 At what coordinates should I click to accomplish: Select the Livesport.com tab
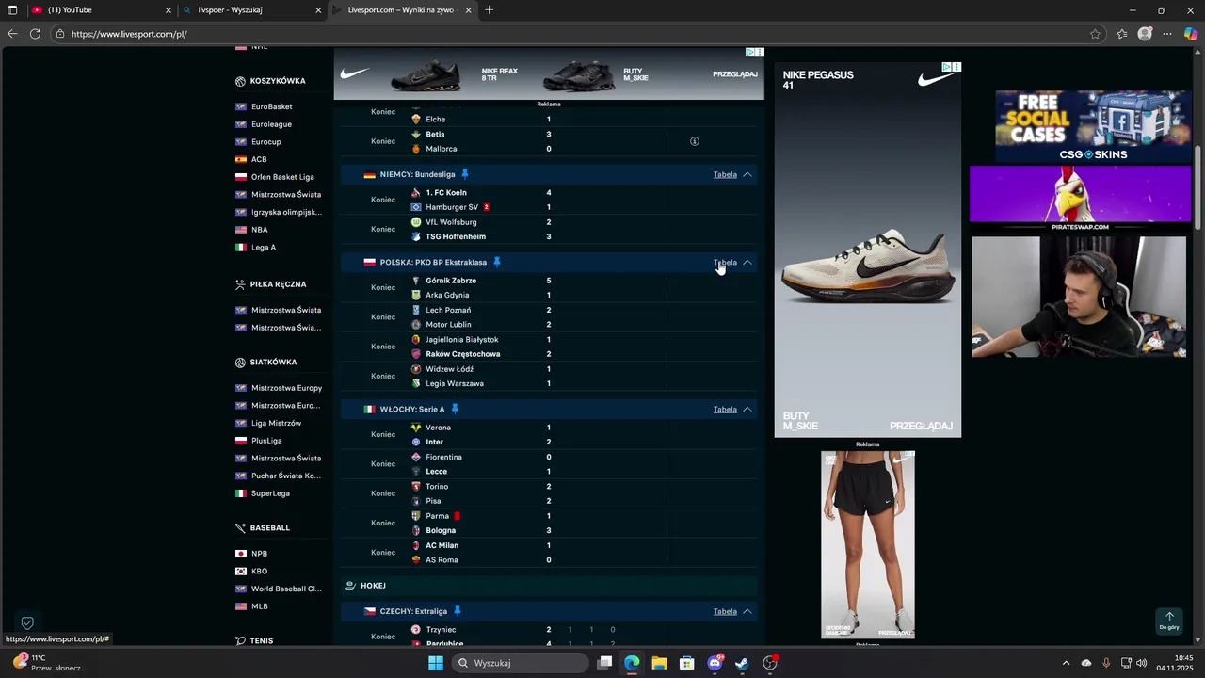[402, 10]
